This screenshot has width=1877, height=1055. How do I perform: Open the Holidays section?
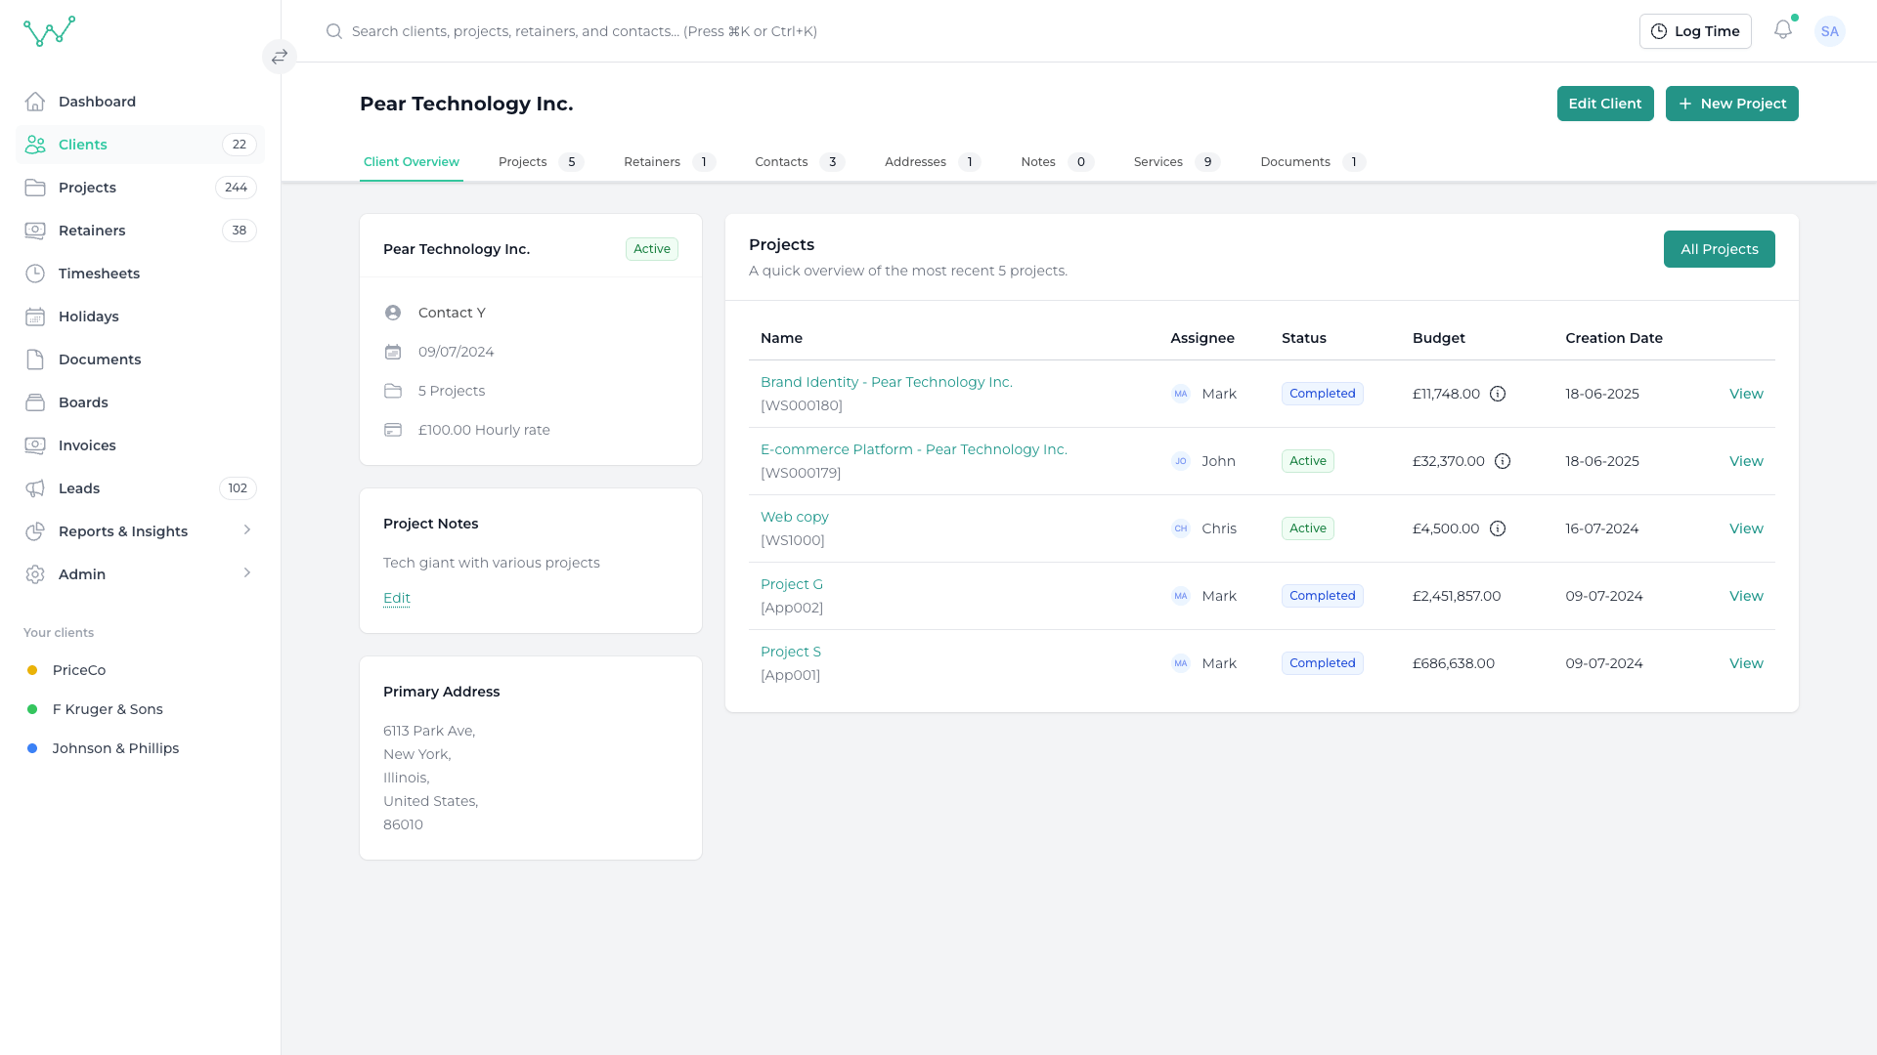88,316
